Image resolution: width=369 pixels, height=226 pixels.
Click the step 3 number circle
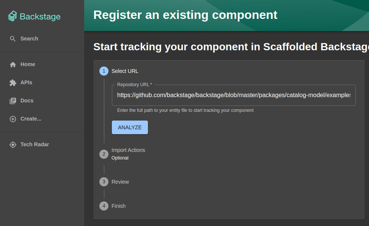click(x=104, y=182)
